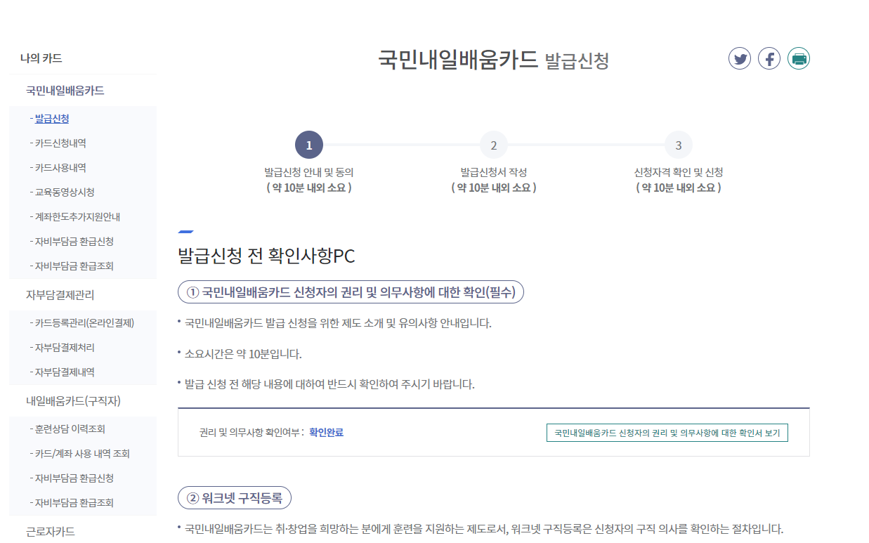Screen dimensions: 869x543
Task: Select 근로자카드 sidebar section
Action: click(x=51, y=532)
